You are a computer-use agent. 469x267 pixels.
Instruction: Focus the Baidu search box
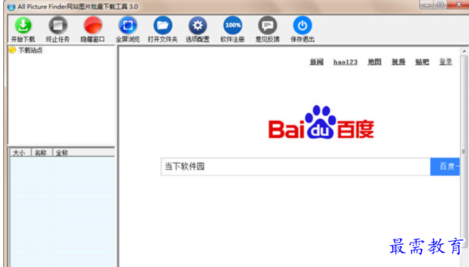coord(296,166)
